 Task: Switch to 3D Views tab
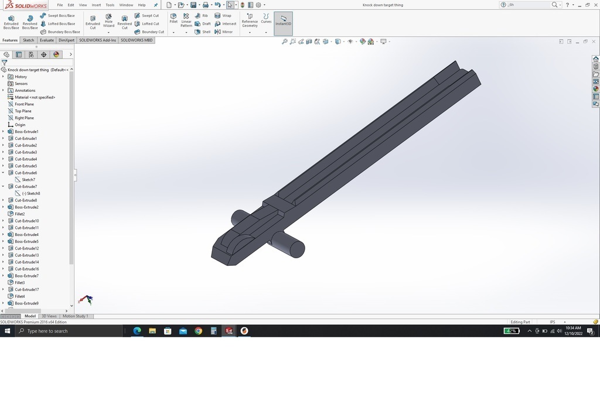click(x=49, y=316)
